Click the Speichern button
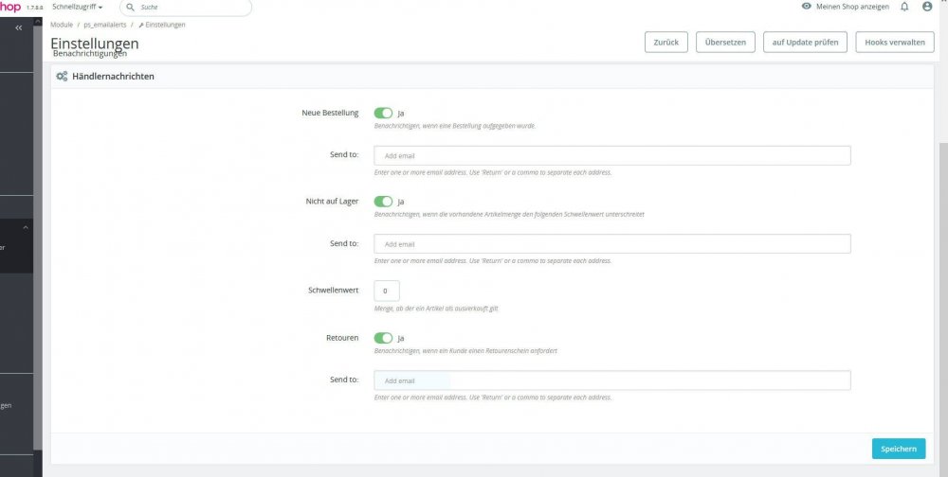 (x=898, y=449)
